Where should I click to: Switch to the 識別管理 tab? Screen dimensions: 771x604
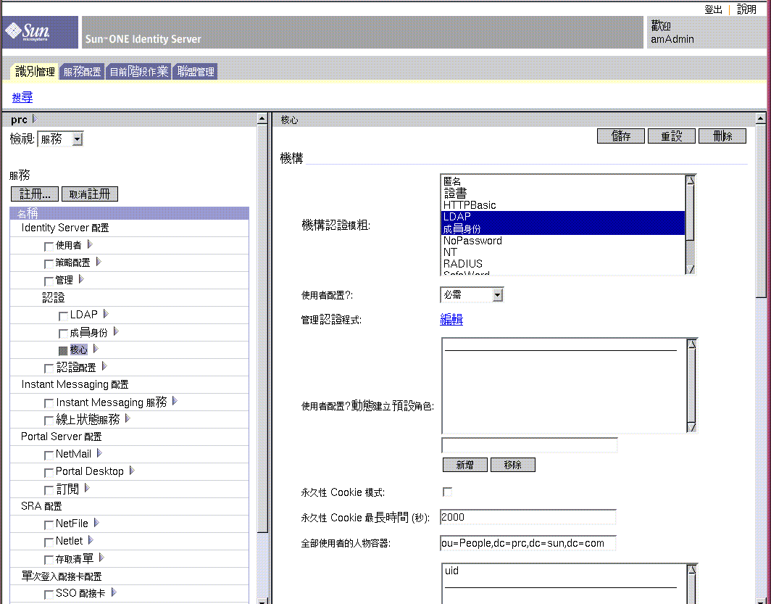pyautogui.click(x=35, y=72)
